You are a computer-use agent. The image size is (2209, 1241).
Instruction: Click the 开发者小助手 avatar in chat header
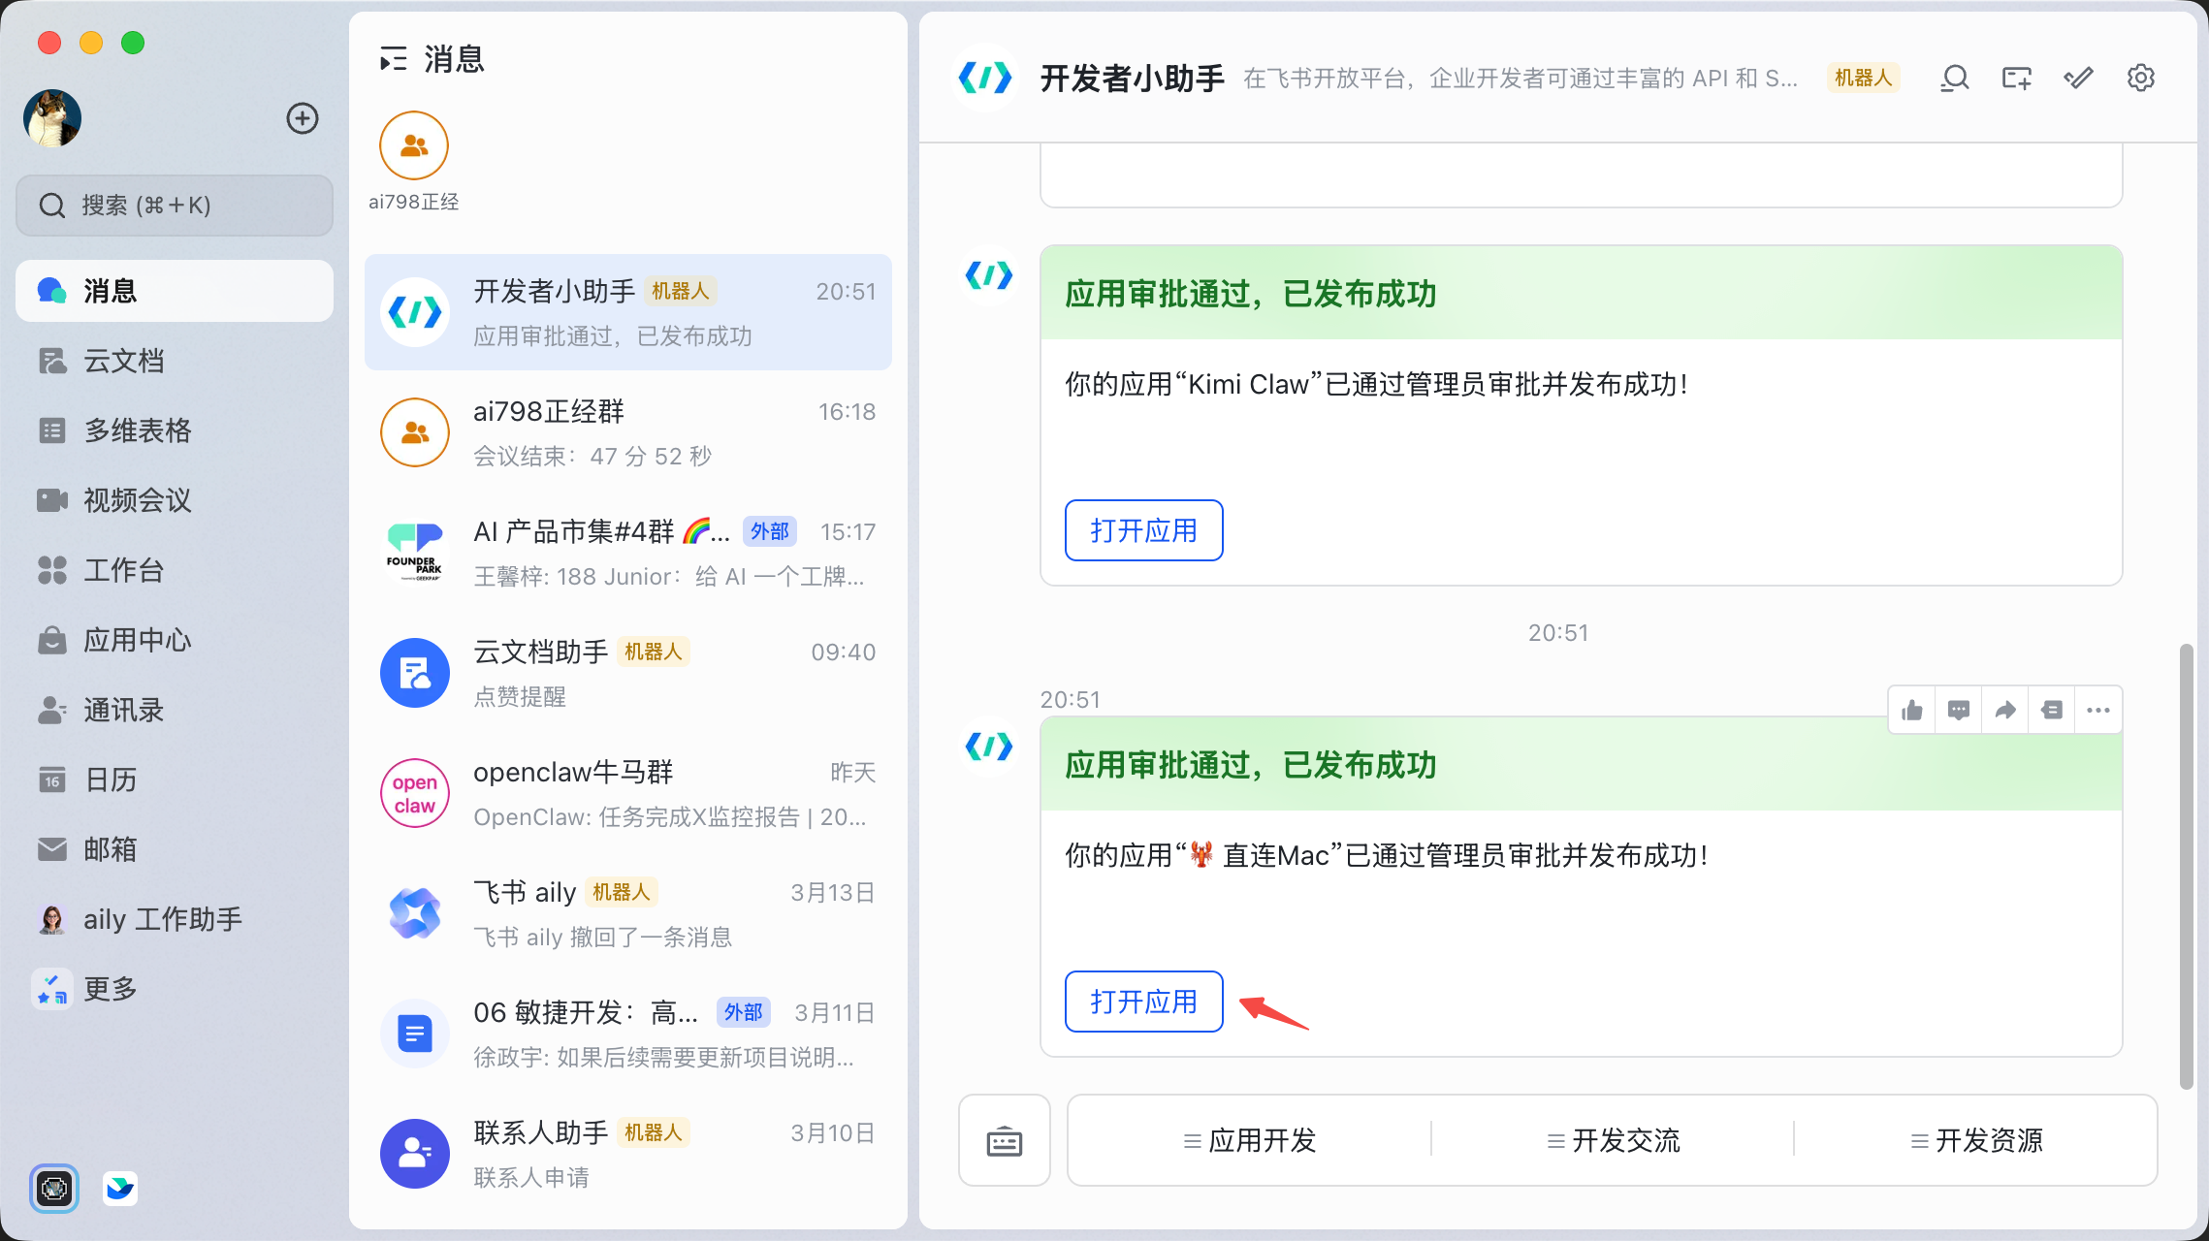pos(985,78)
